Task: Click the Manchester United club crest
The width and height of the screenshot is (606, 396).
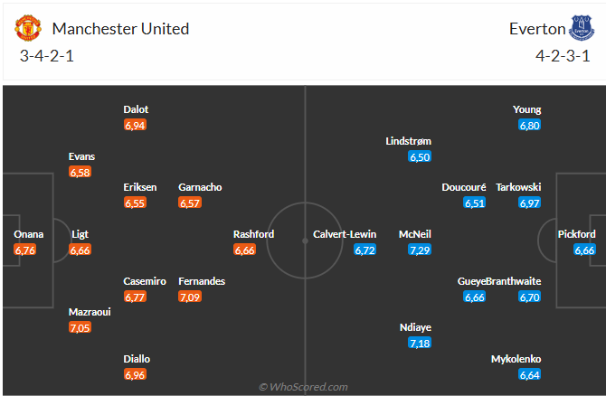Action: [x=29, y=29]
